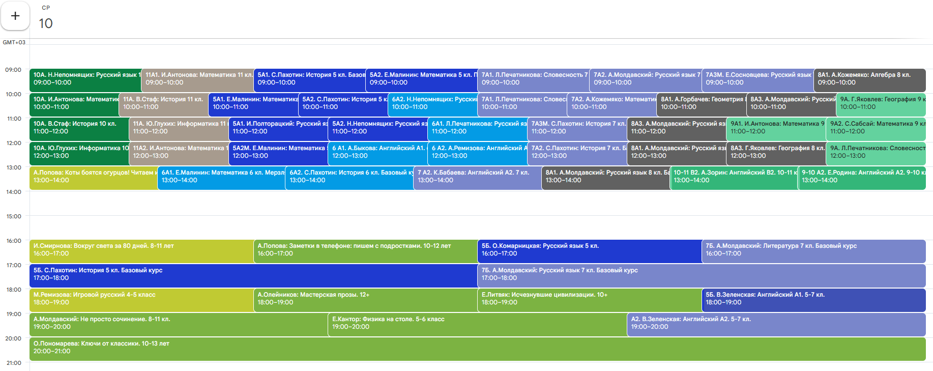Image resolution: width=933 pixels, height=371 pixels.
Task: Open the 6 А1 Быкова Английский event
Action: [x=377, y=152]
